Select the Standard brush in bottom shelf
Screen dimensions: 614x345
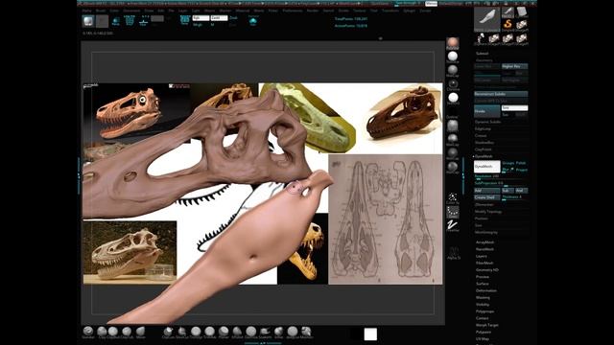(x=88, y=332)
